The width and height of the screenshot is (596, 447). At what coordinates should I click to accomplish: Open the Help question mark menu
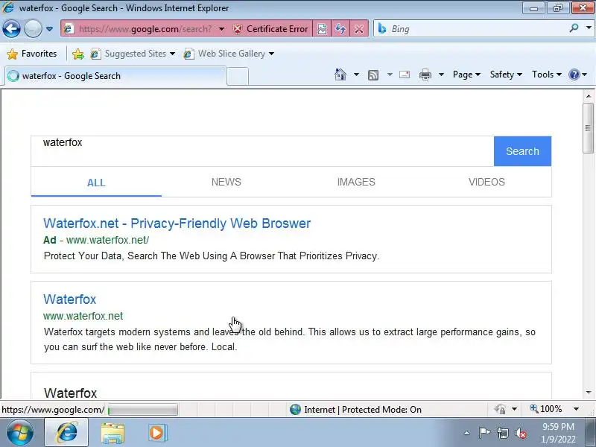click(577, 74)
